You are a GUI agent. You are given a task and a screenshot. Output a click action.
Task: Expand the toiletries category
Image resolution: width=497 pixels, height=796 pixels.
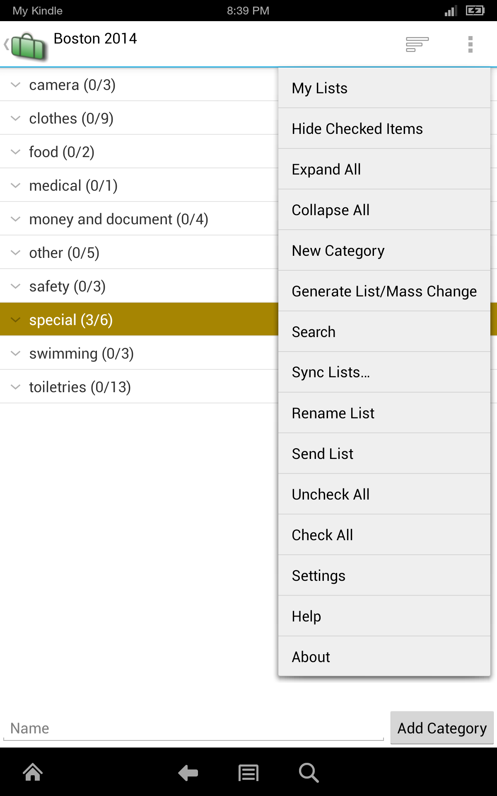15,386
